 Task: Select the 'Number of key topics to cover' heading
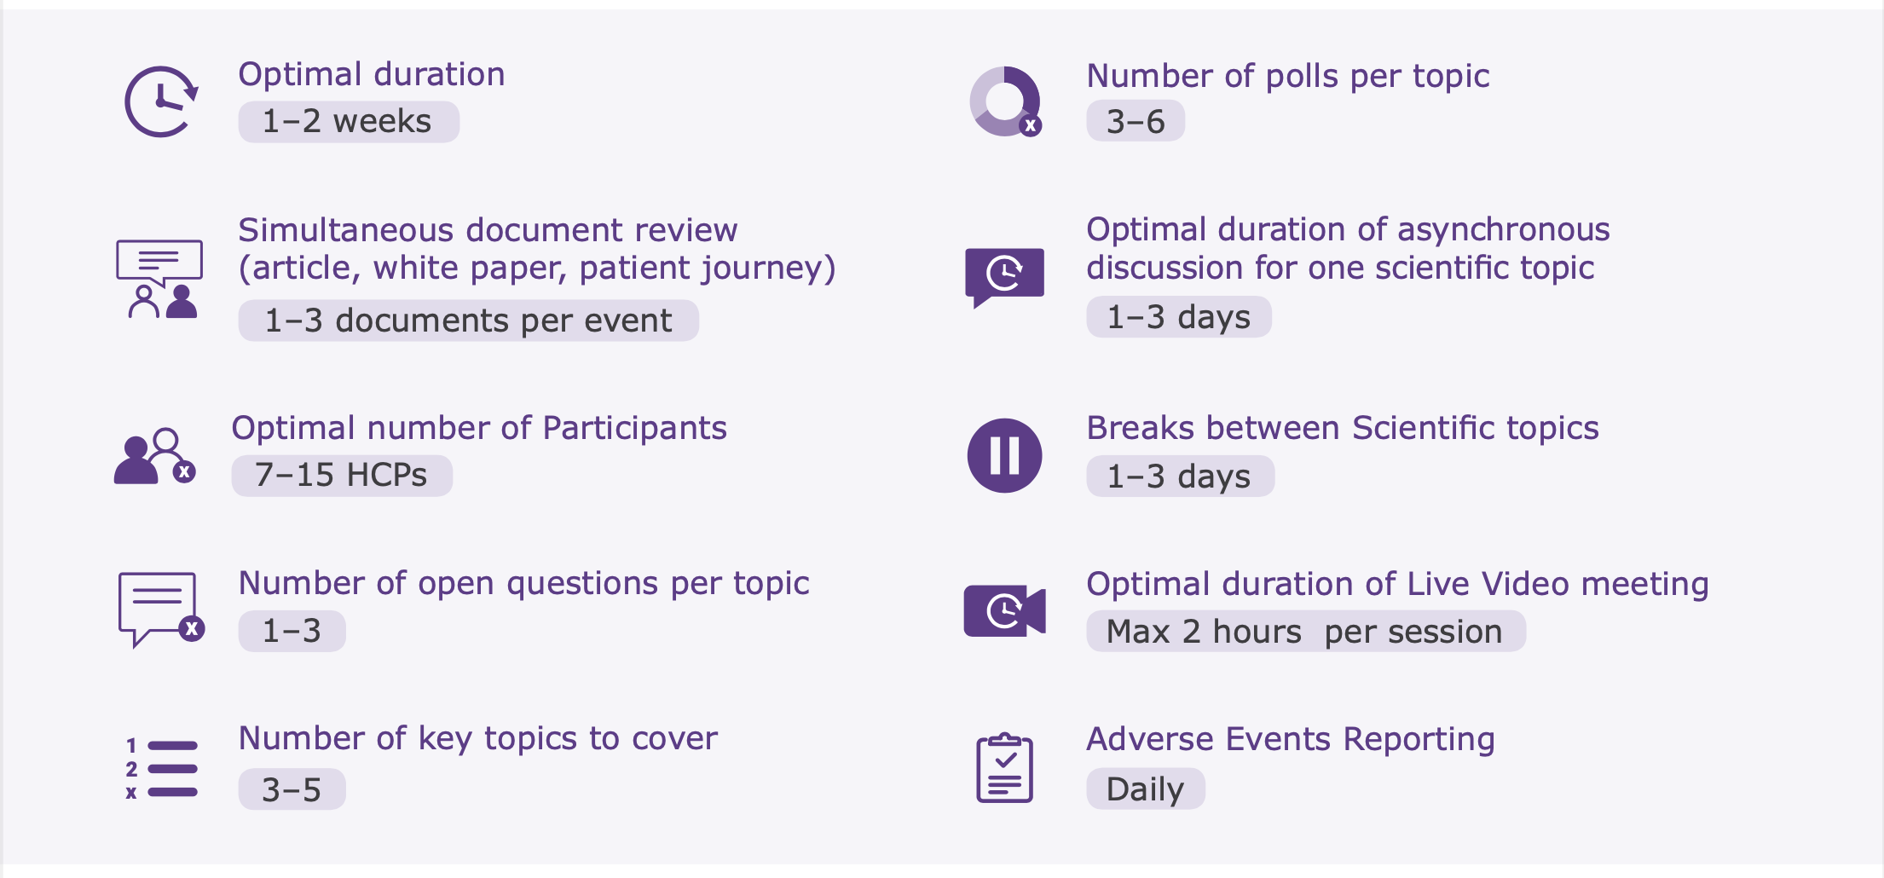(x=478, y=738)
